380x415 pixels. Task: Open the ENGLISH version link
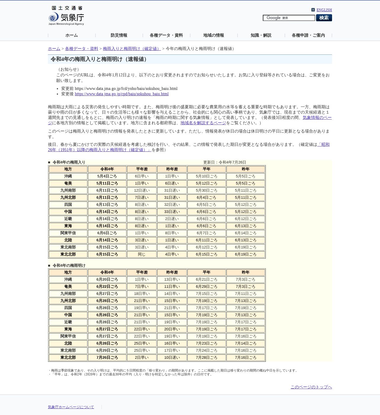click(324, 10)
